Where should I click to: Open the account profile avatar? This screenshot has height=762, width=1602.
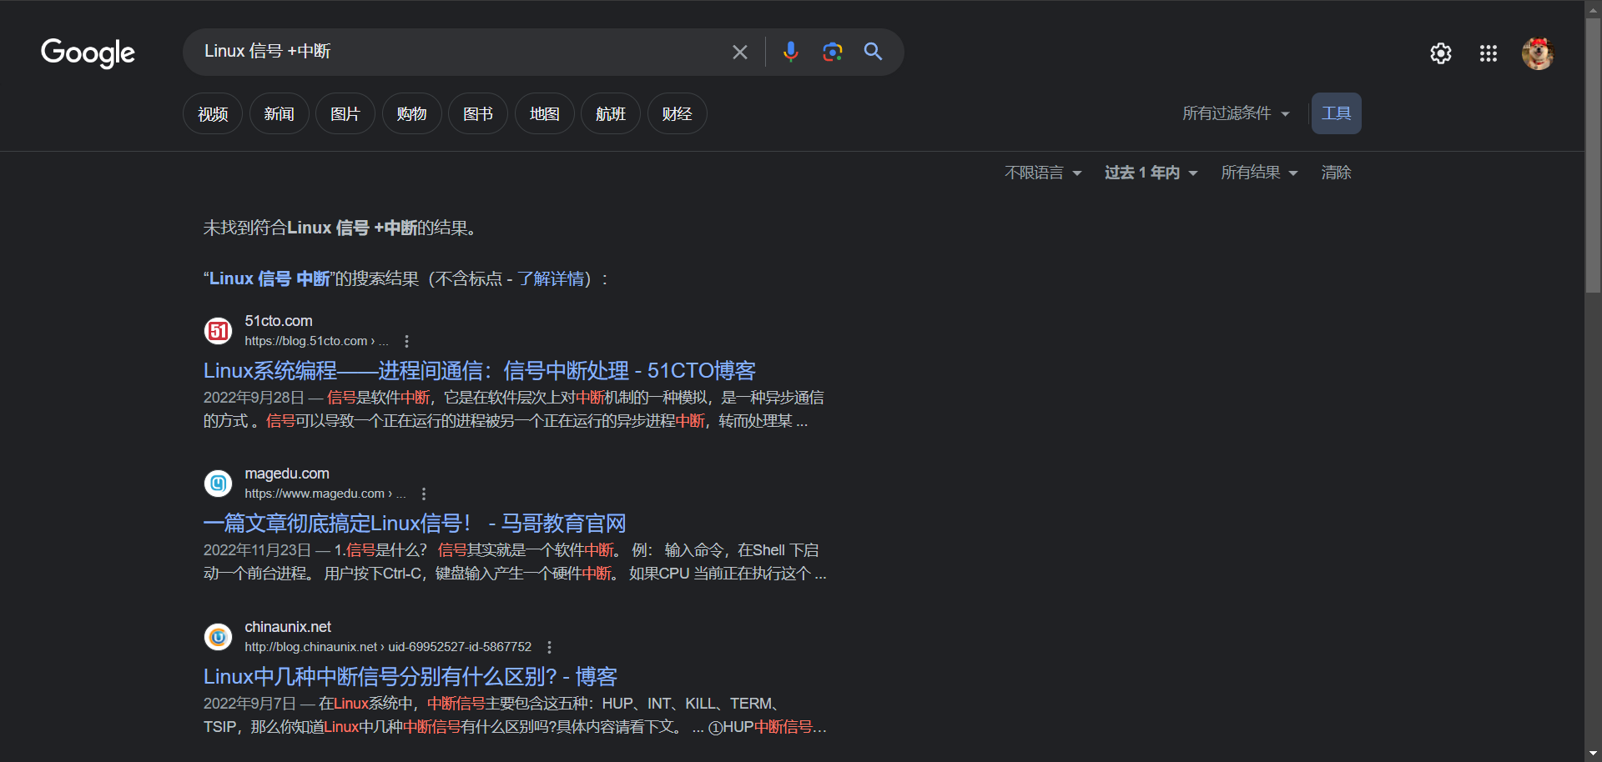pos(1537,53)
